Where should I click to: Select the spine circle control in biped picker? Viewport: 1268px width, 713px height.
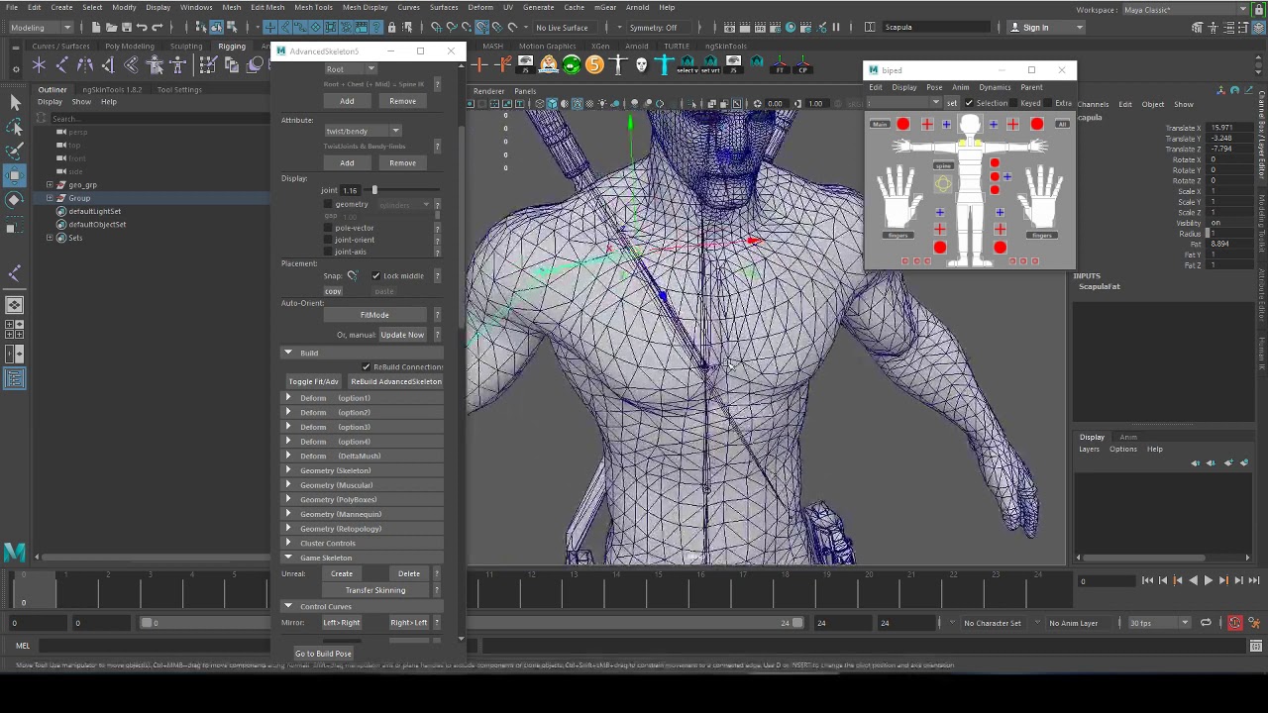943,183
